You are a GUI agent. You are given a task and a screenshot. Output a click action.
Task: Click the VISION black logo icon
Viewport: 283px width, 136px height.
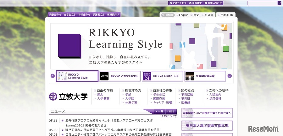click(x=104, y=76)
